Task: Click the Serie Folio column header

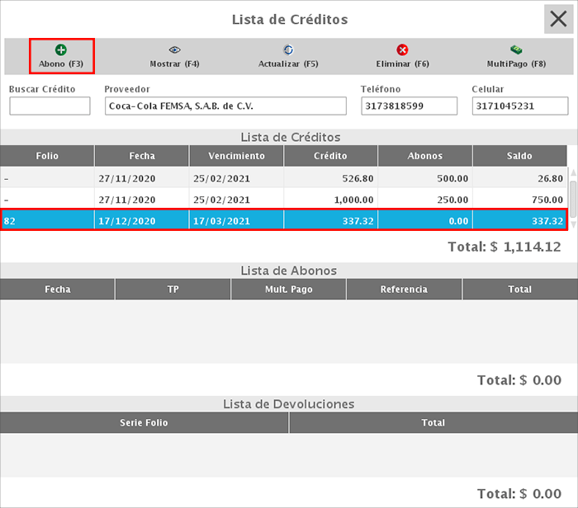Action: point(144,423)
